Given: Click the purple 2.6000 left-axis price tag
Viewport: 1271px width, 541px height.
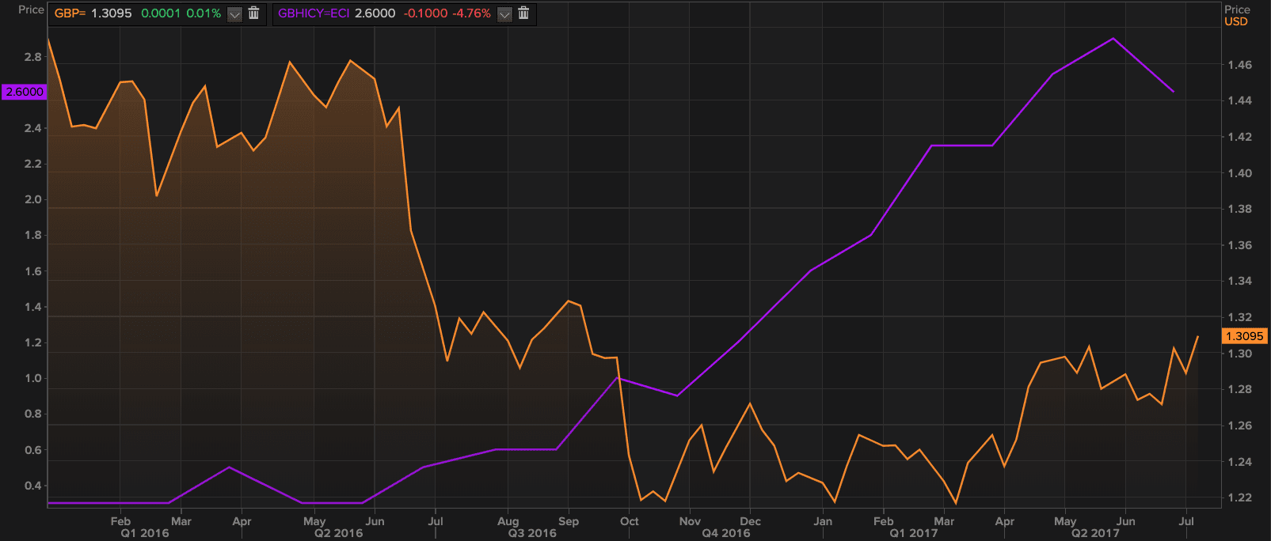Looking at the screenshot, I should click(25, 92).
